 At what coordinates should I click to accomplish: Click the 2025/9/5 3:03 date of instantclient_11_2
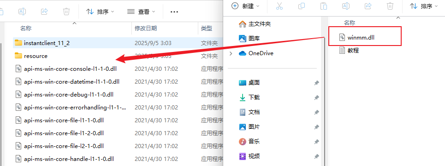pos(153,43)
